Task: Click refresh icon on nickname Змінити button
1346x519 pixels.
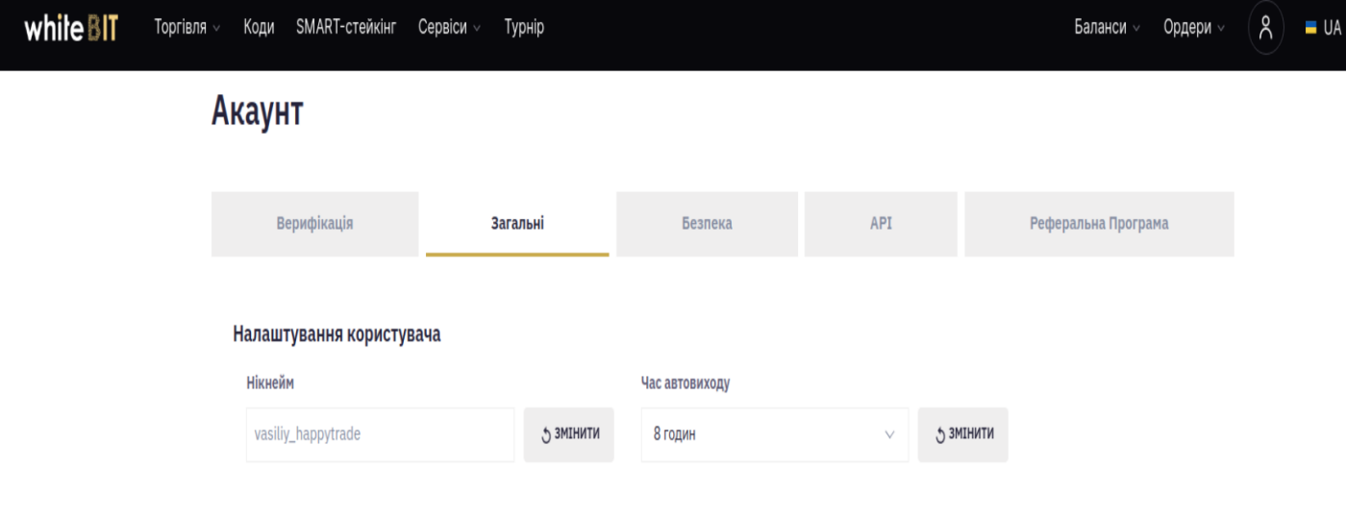Action: [546, 434]
